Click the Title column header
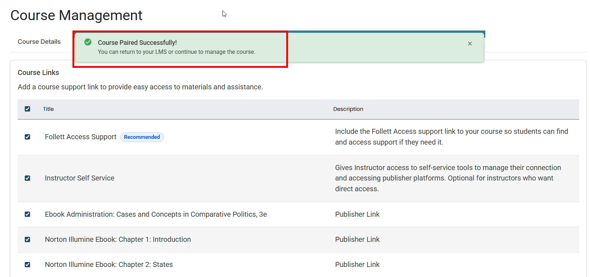 (48, 109)
